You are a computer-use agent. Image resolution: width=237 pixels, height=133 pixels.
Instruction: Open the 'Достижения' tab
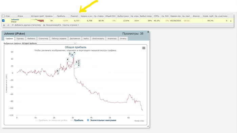(75, 39)
